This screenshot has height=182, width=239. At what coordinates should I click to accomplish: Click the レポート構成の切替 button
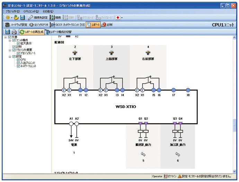pyautogui.click(x=59, y=32)
